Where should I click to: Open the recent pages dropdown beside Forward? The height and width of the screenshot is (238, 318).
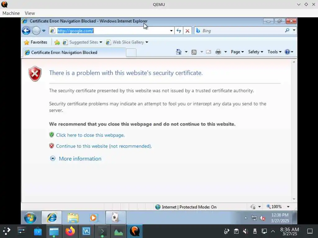44,31
